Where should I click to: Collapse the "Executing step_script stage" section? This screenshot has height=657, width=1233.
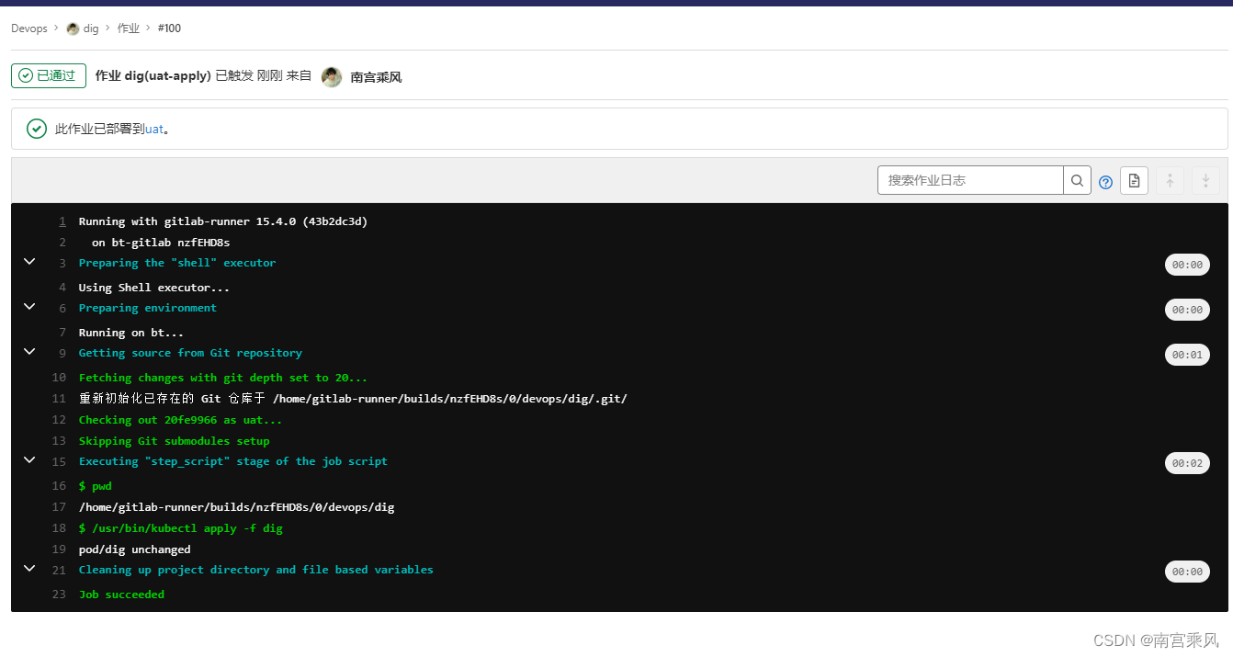click(x=28, y=459)
